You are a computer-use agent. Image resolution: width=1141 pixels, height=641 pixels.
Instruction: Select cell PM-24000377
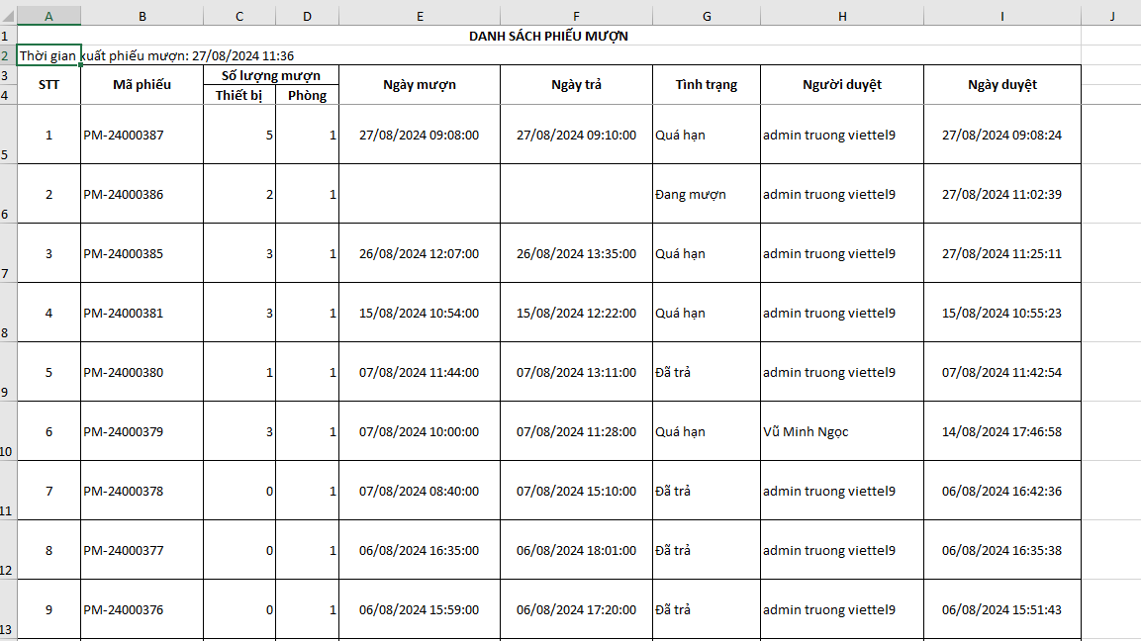pos(142,550)
